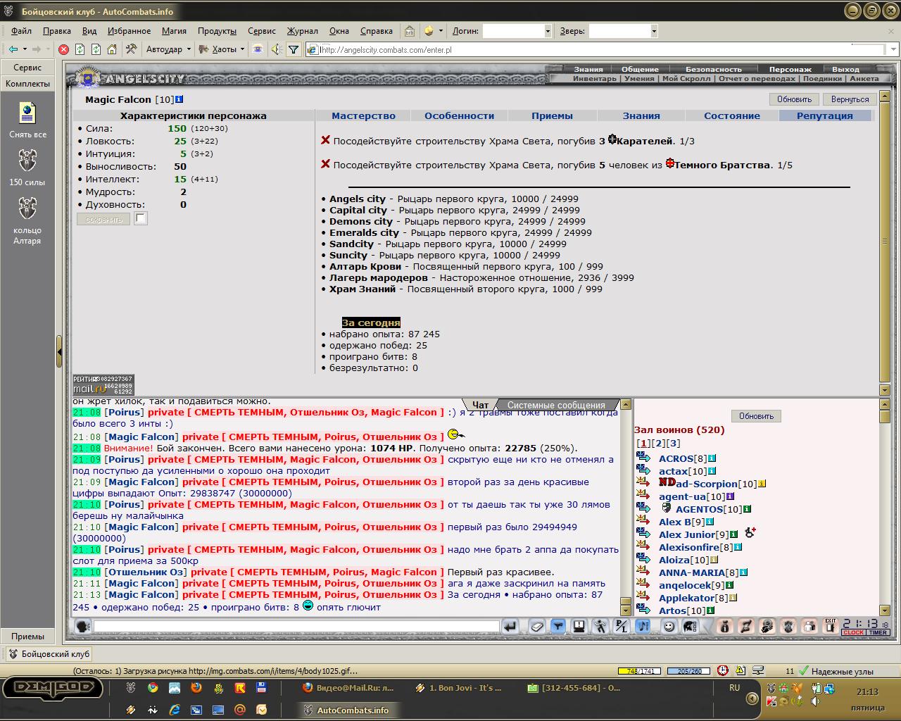Click the Снять все icon in sidebar
The image size is (901, 721).
(x=27, y=113)
